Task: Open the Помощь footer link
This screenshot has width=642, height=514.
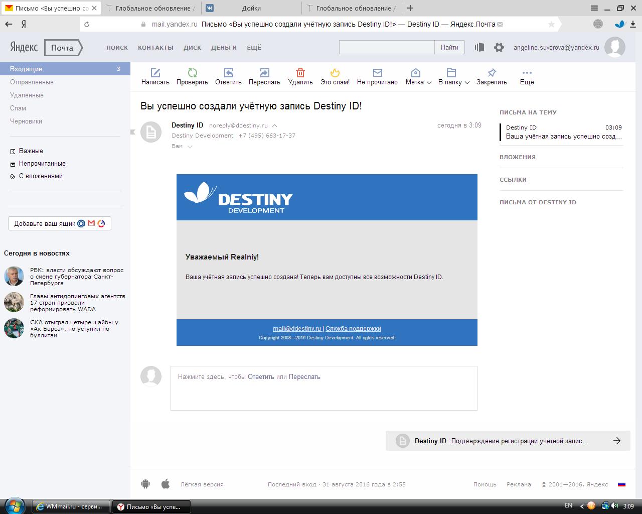Action: [485, 484]
